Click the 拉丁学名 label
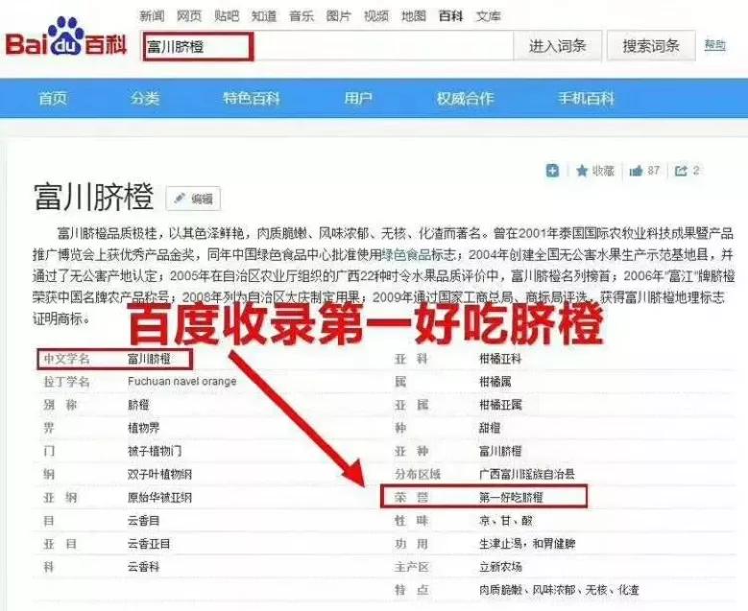Viewport: 748px width, 611px height. click(x=67, y=382)
